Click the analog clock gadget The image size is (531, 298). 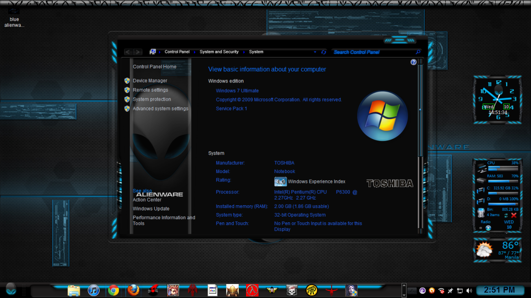point(497,100)
